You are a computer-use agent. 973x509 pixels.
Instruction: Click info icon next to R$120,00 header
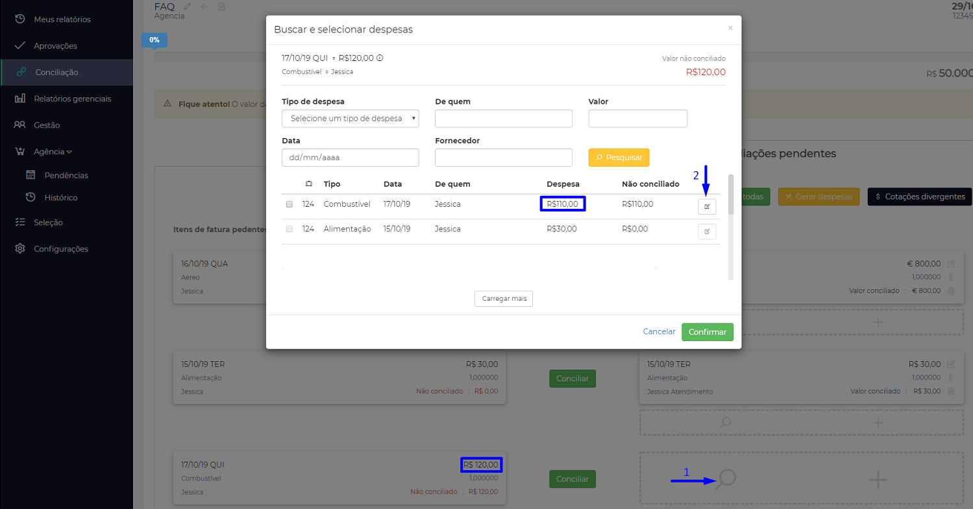(380, 58)
